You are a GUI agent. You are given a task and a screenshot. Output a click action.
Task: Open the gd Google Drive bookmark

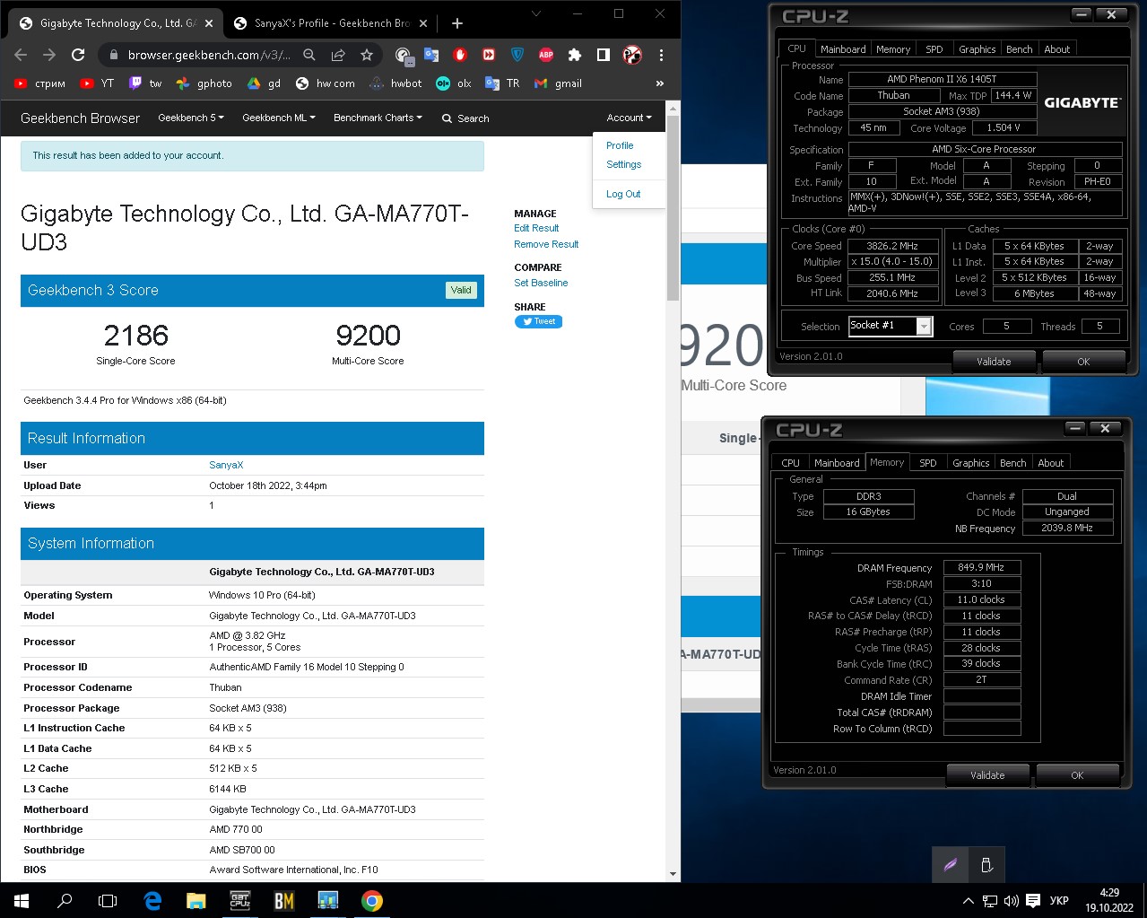(264, 83)
